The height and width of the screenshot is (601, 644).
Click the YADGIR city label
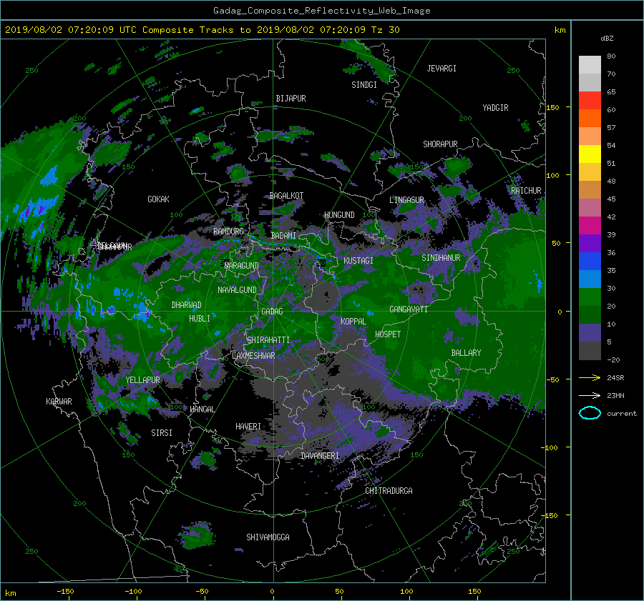pos(495,108)
